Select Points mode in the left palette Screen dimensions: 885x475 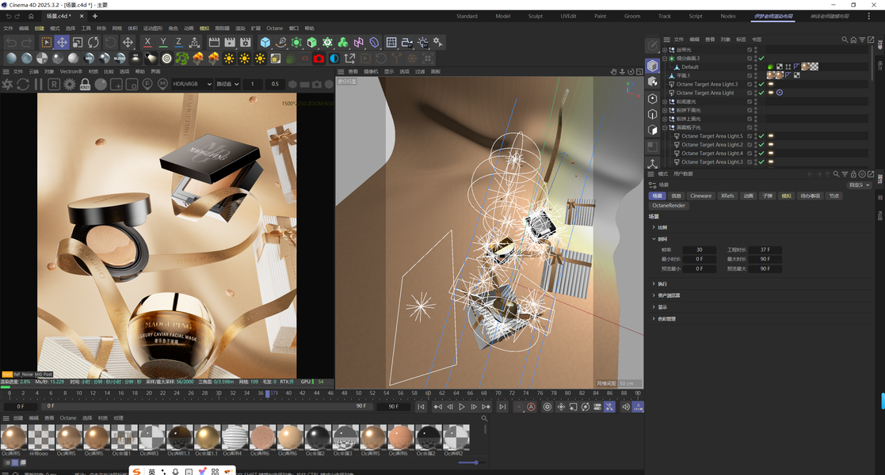(653, 98)
